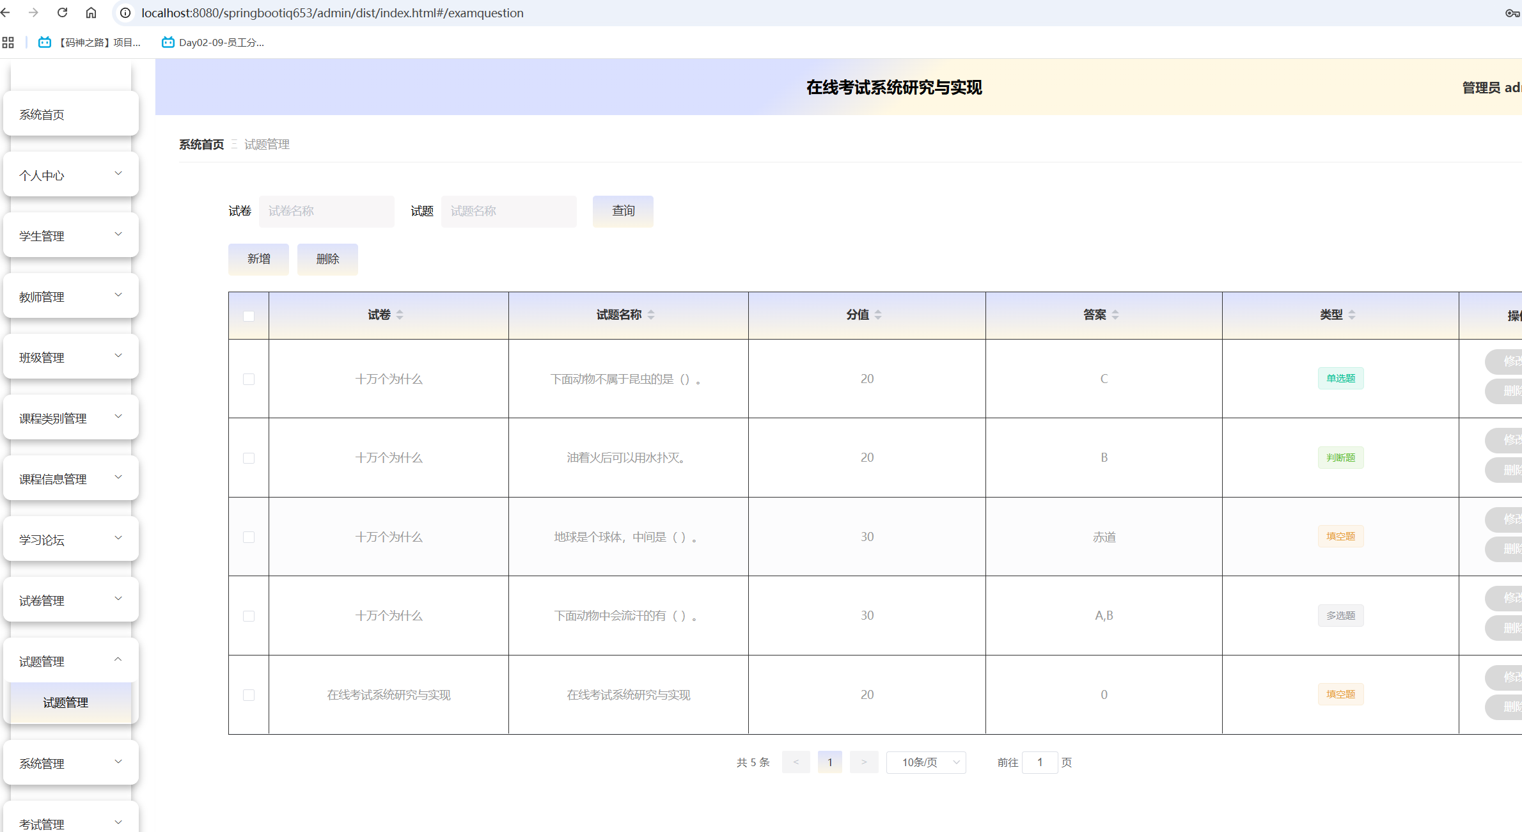Check the row for 地球是个球体
The image size is (1522, 832).
pyautogui.click(x=249, y=537)
